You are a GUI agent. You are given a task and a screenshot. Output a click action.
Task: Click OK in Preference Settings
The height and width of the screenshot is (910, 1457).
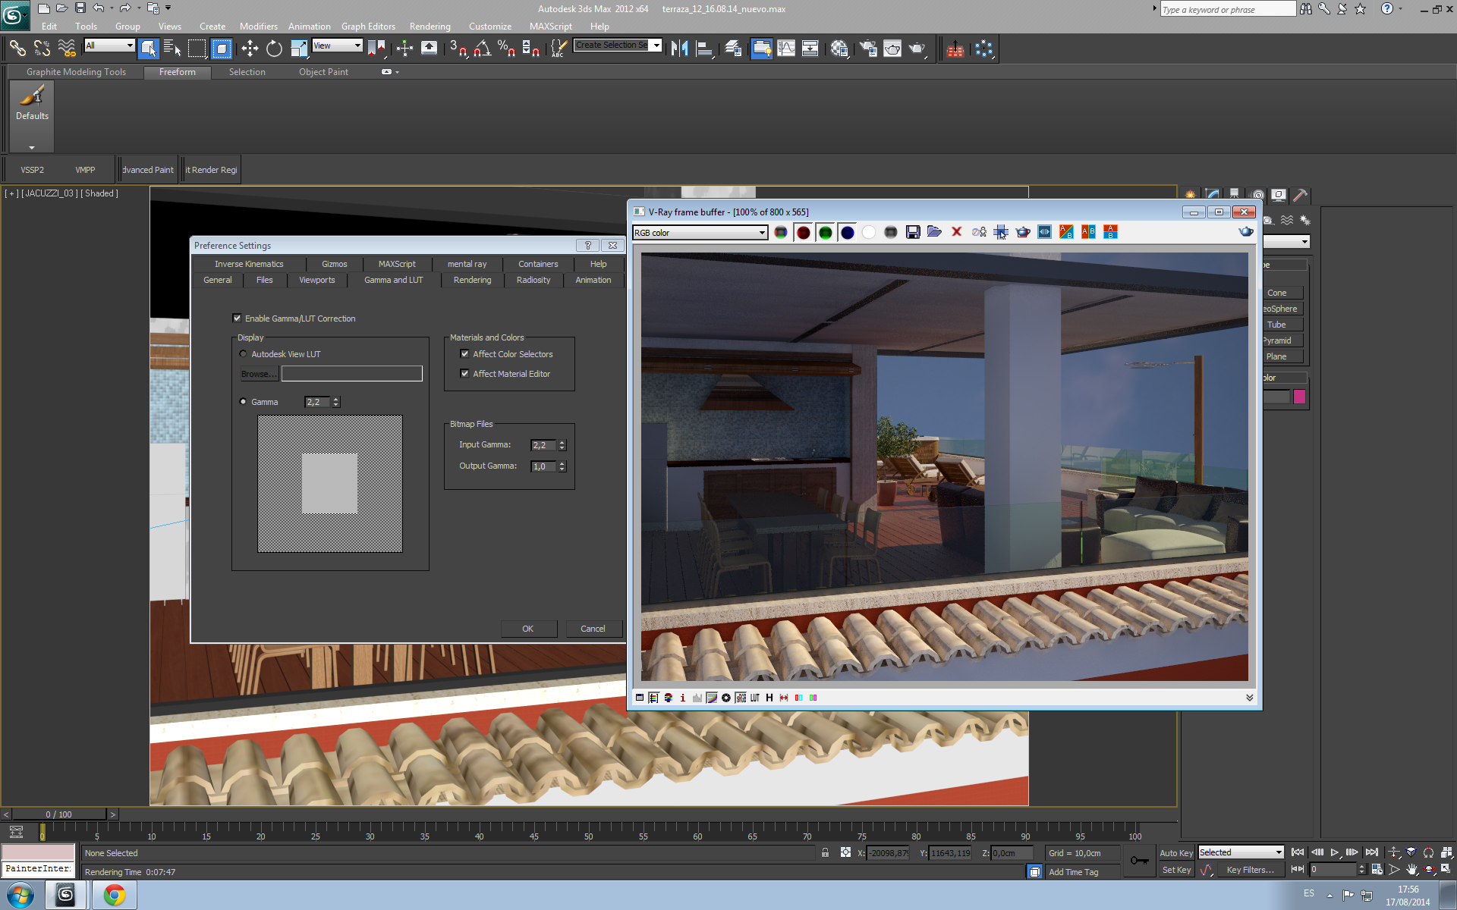(x=528, y=629)
